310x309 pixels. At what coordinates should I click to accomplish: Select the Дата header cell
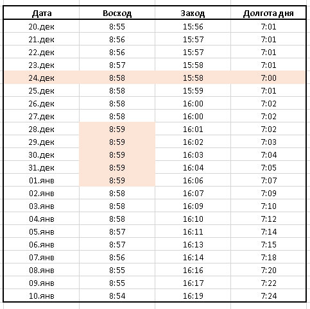(x=41, y=13)
